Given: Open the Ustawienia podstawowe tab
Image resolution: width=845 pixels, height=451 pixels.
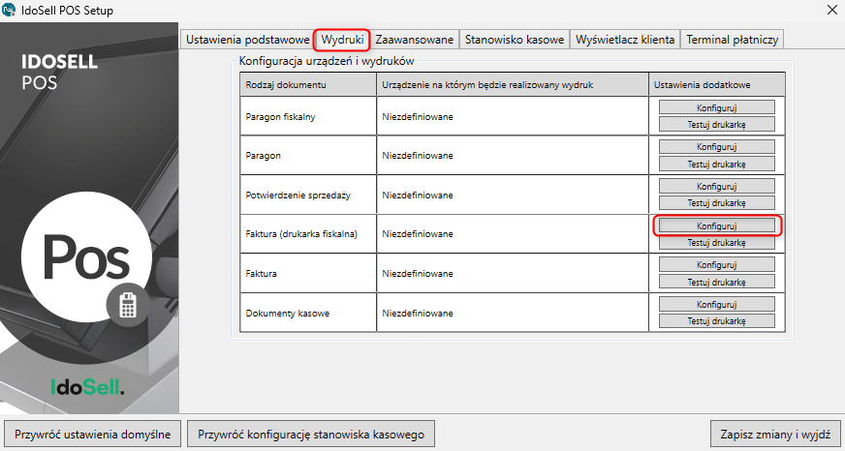Looking at the screenshot, I should 247,40.
